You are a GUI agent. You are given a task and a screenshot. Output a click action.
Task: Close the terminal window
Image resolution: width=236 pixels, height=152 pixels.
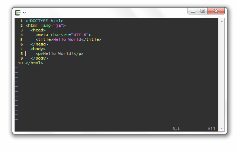click(x=216, y=11)
